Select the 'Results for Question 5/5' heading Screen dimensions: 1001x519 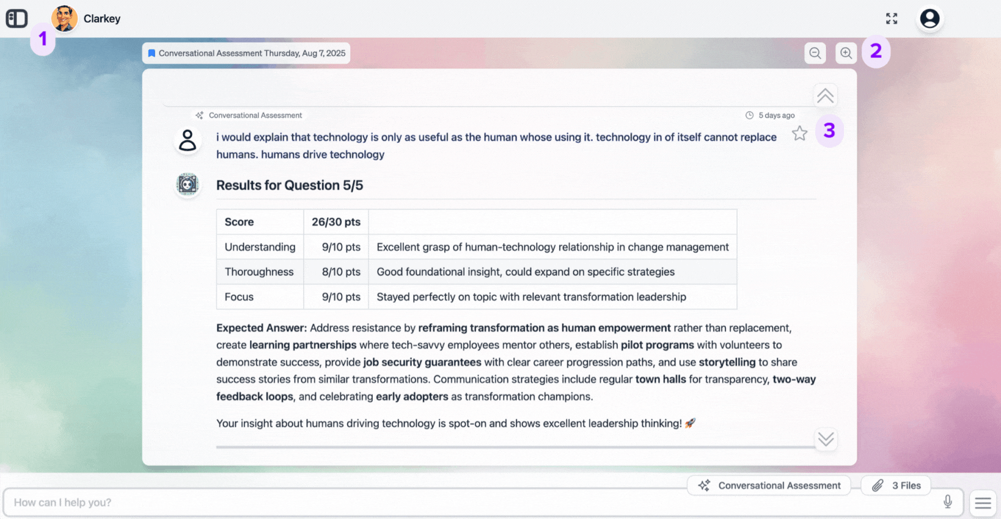(290, 185)
